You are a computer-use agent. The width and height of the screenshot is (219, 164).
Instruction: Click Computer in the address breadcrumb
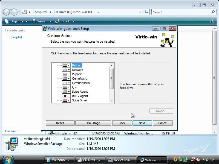[40, 12]
